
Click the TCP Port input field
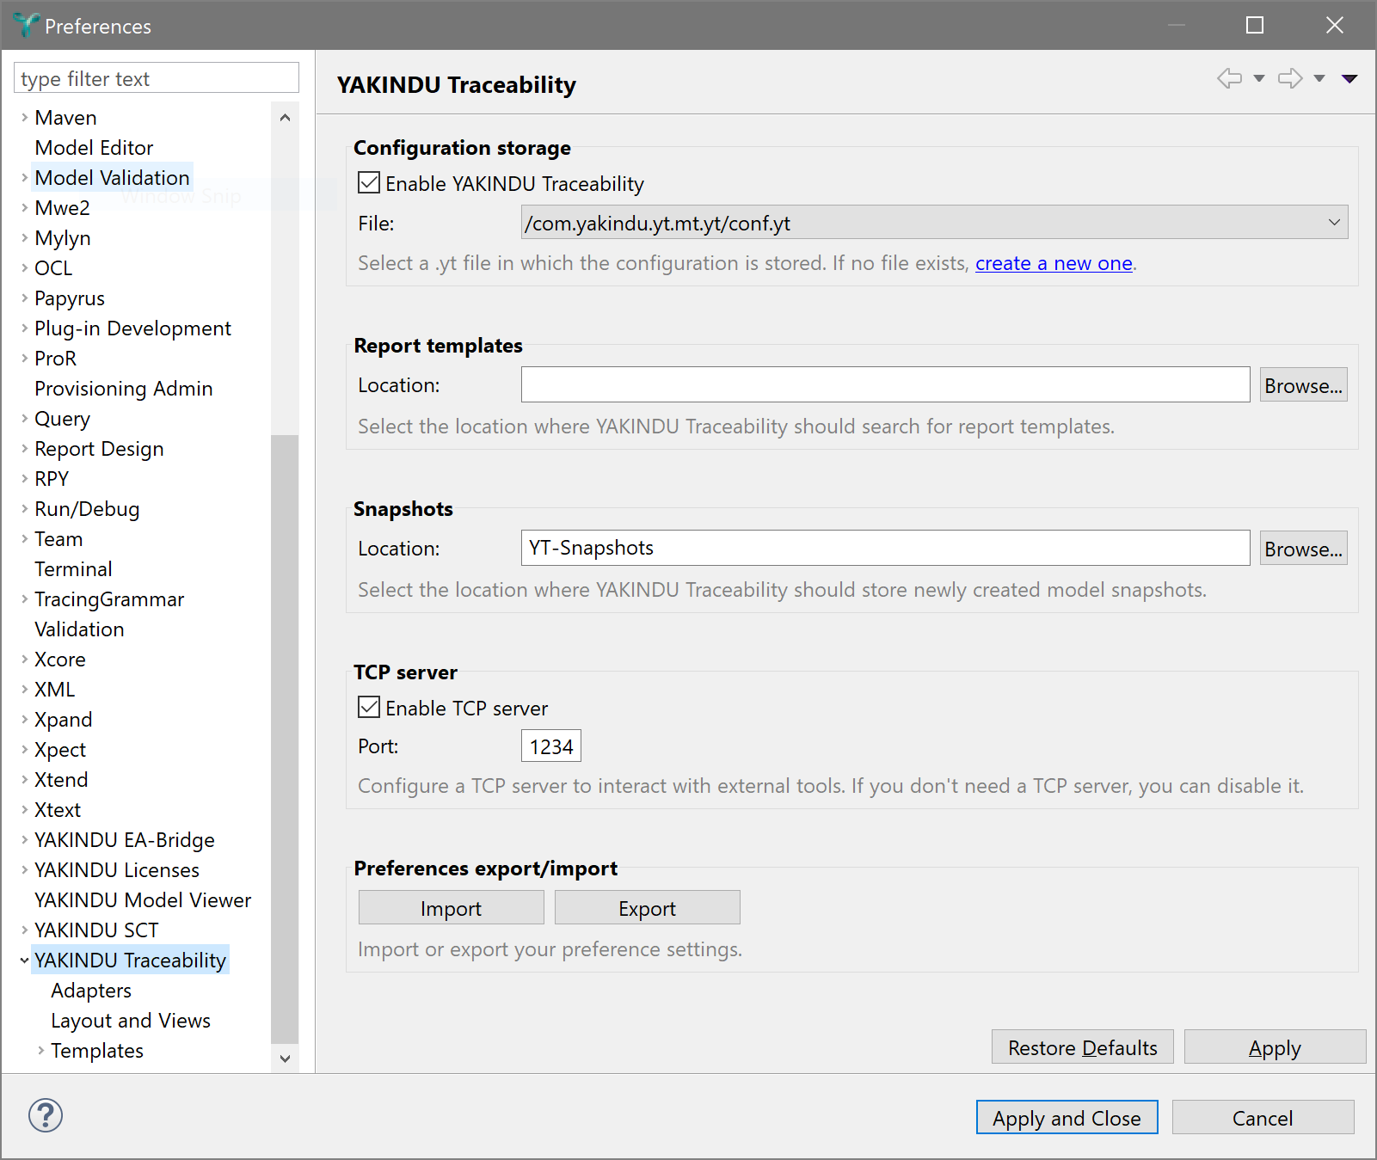click(x=550, y=746)
